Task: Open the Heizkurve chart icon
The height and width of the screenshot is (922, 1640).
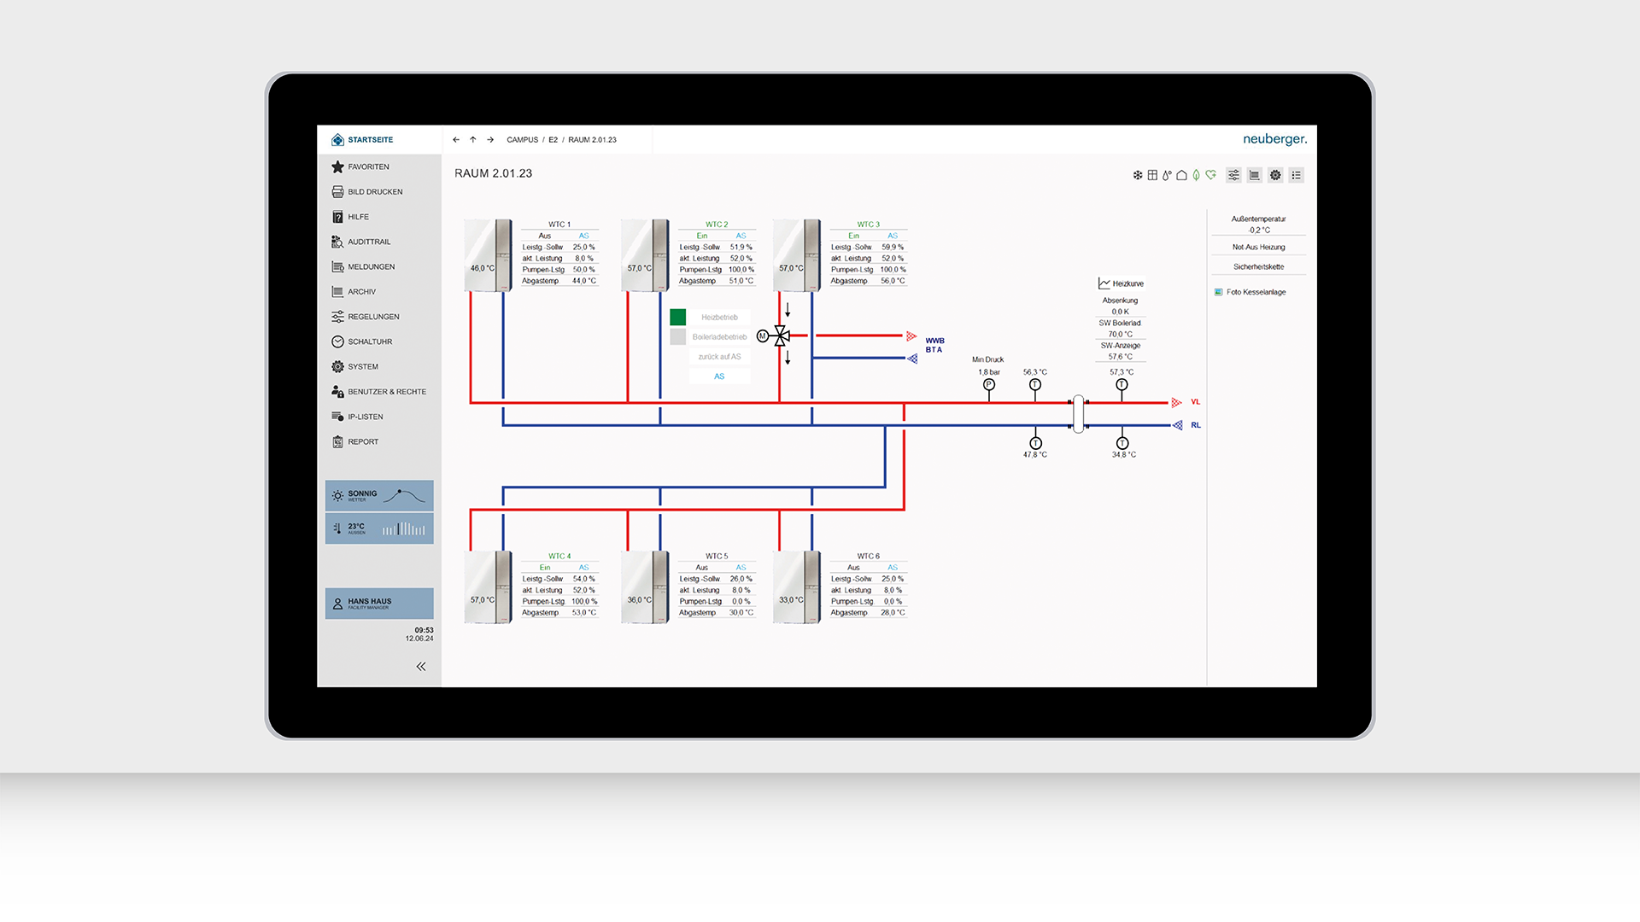Action: click(x=1104, y=283)
